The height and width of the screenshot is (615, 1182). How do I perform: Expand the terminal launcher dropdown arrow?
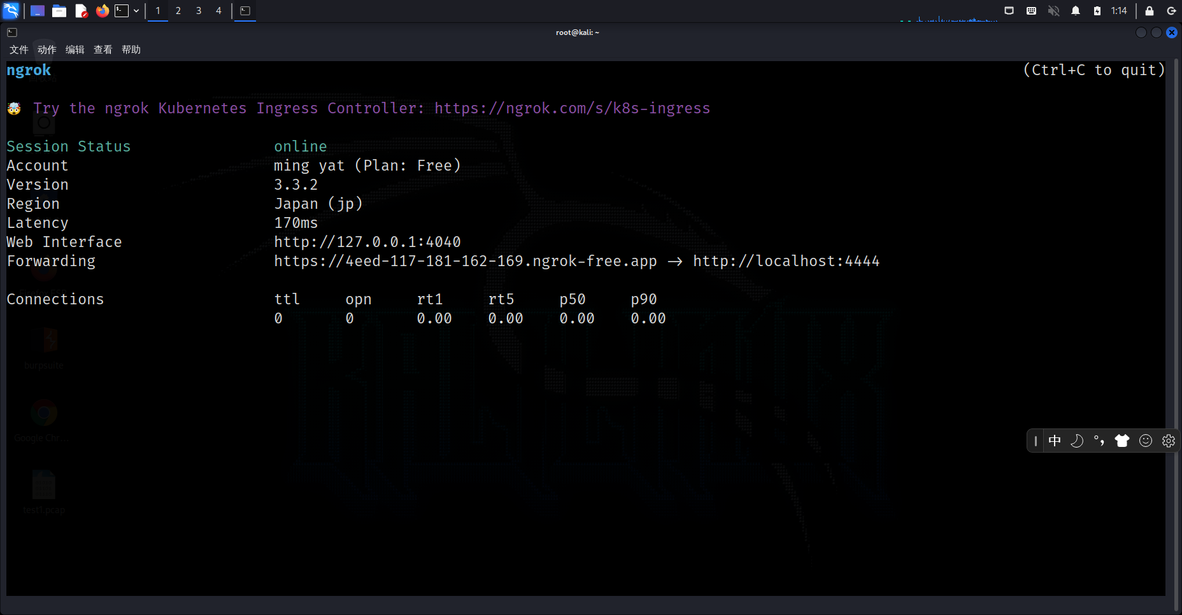coord(136,11)
